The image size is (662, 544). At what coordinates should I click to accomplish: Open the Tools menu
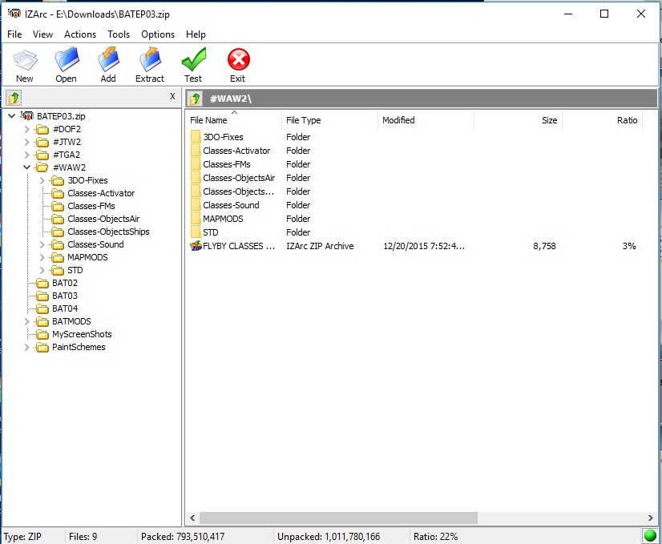click(x=119, y=34)
